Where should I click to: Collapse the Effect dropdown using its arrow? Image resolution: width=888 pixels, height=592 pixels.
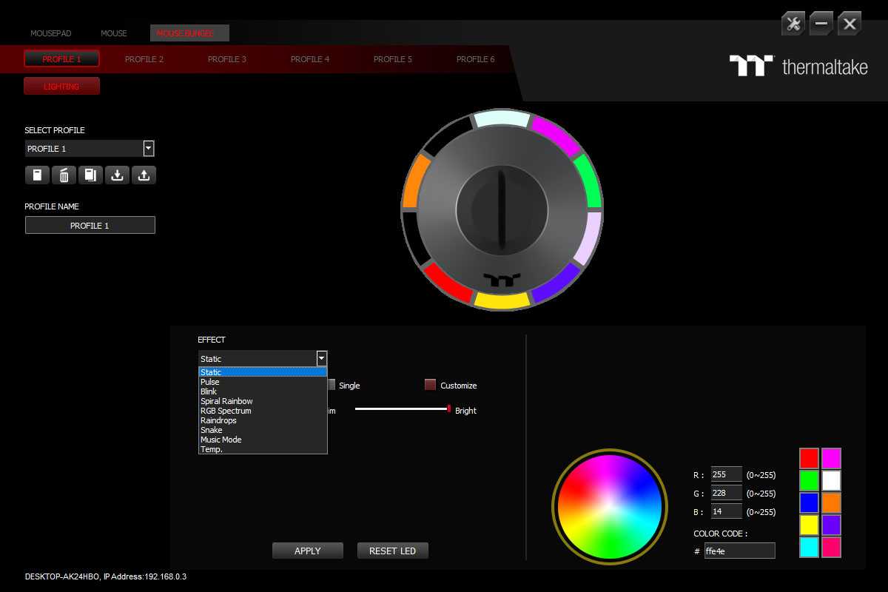(321, 359)
